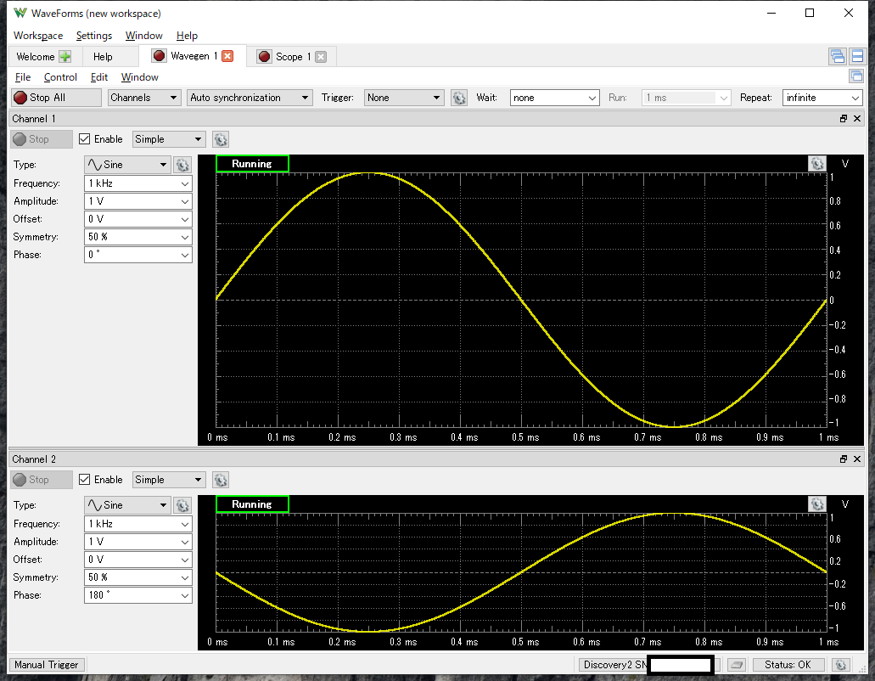Image resolution: width=875 pixels, height=681 pixels.
Task: Open Trigger source dropdown set to None
Action: coord(404,98)
